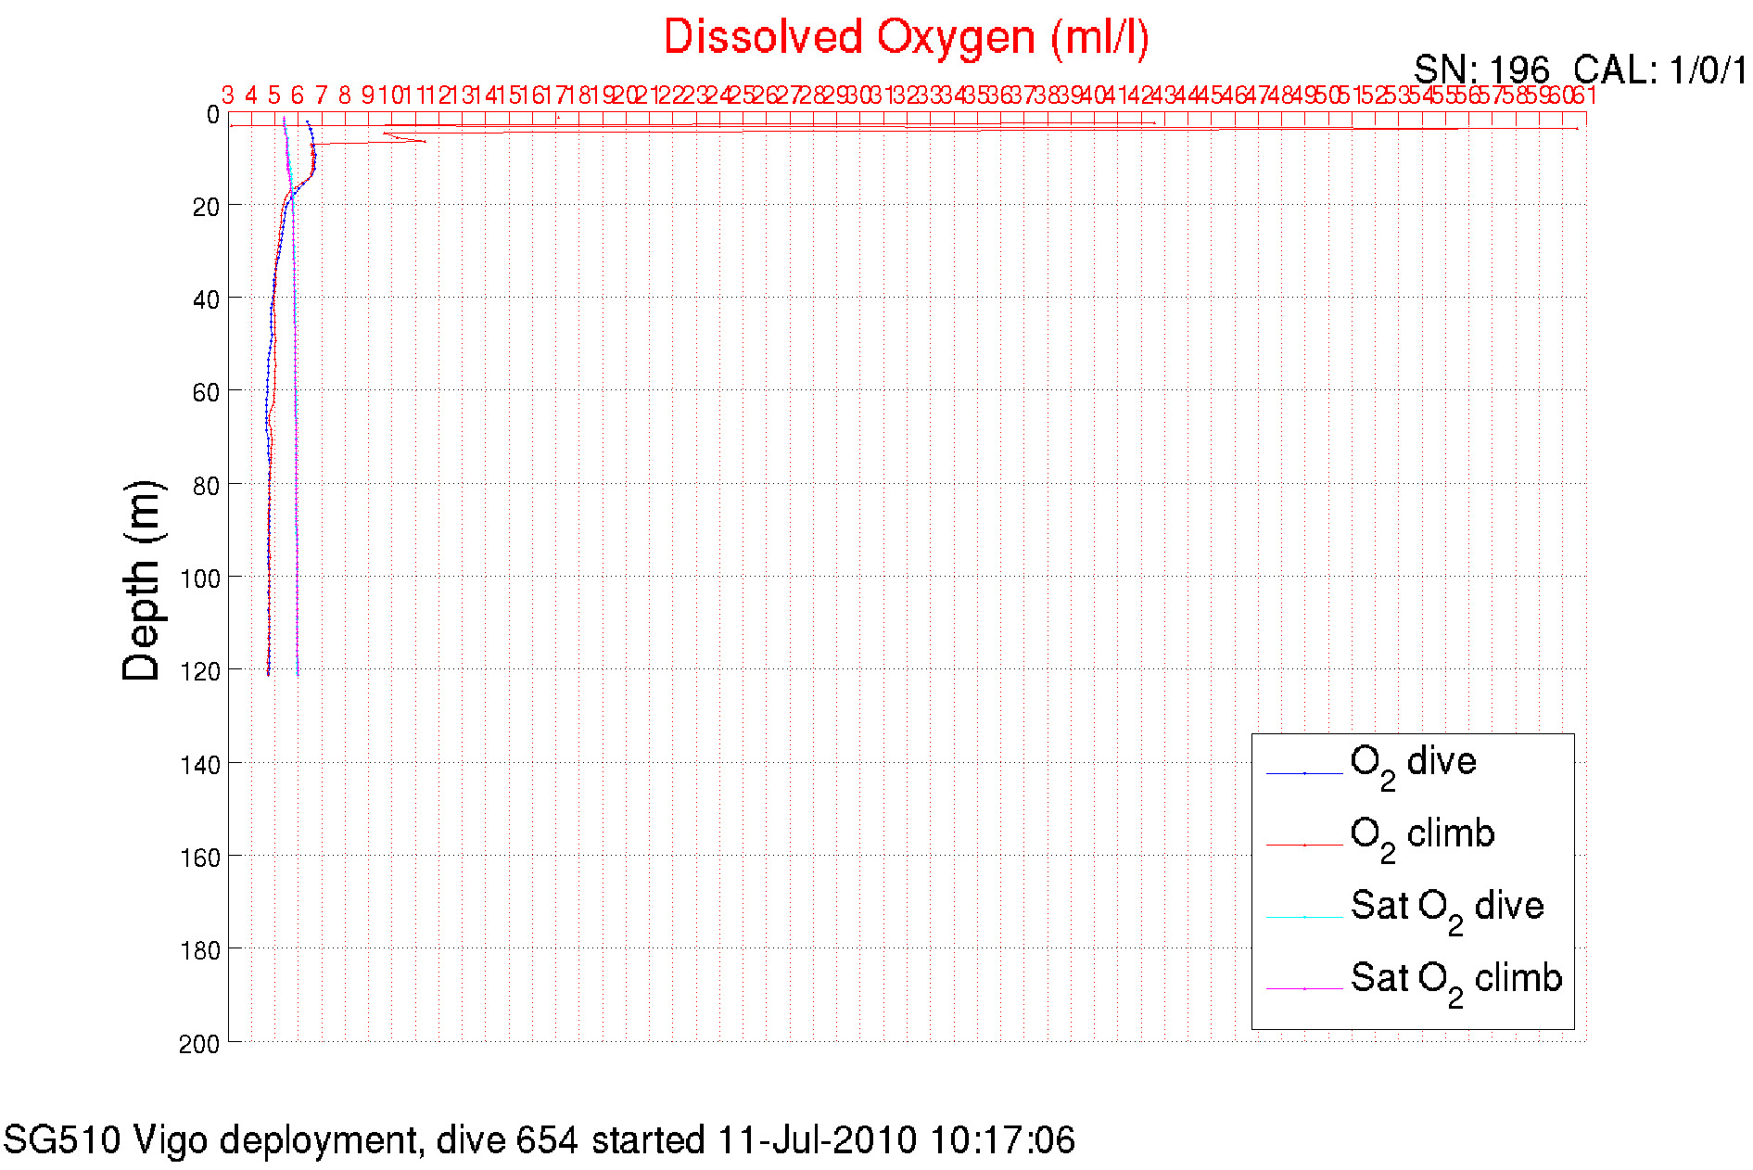
Task: Click the depth tick label 200
Action: 200,1044
